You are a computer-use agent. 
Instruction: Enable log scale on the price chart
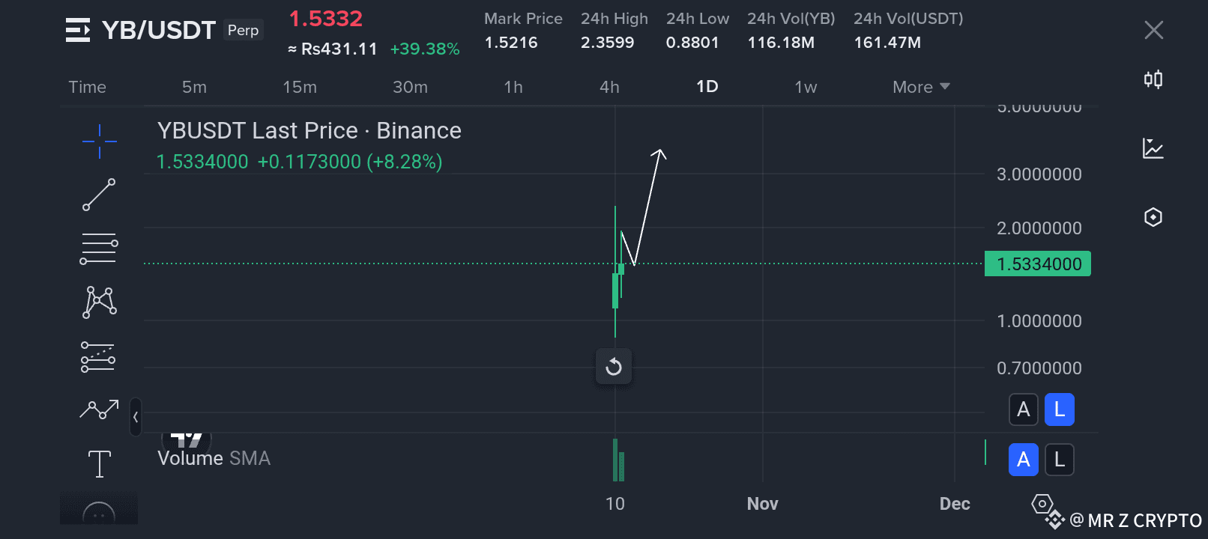(x=1059, y=409)
